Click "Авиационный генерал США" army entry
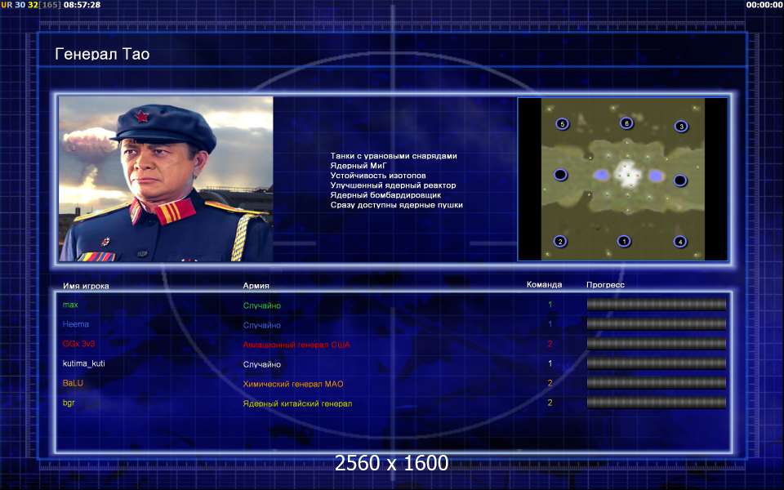 click(x=296, y=345)
